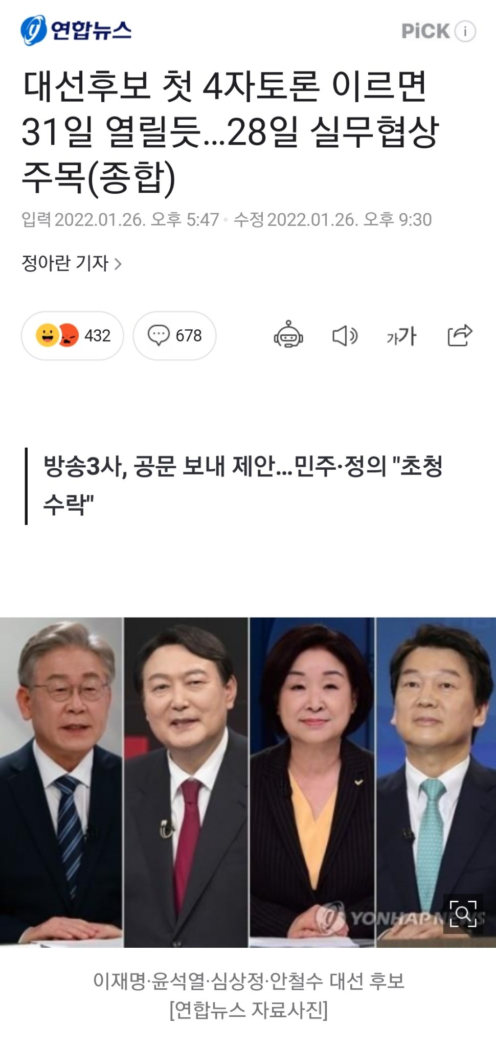The width and height of the screenshot is (496, 1049).
Task: Tap the PICK info icon
Action: [x=465, y=31]
